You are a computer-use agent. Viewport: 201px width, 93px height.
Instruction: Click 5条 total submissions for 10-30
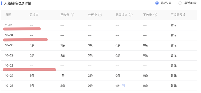32,45
